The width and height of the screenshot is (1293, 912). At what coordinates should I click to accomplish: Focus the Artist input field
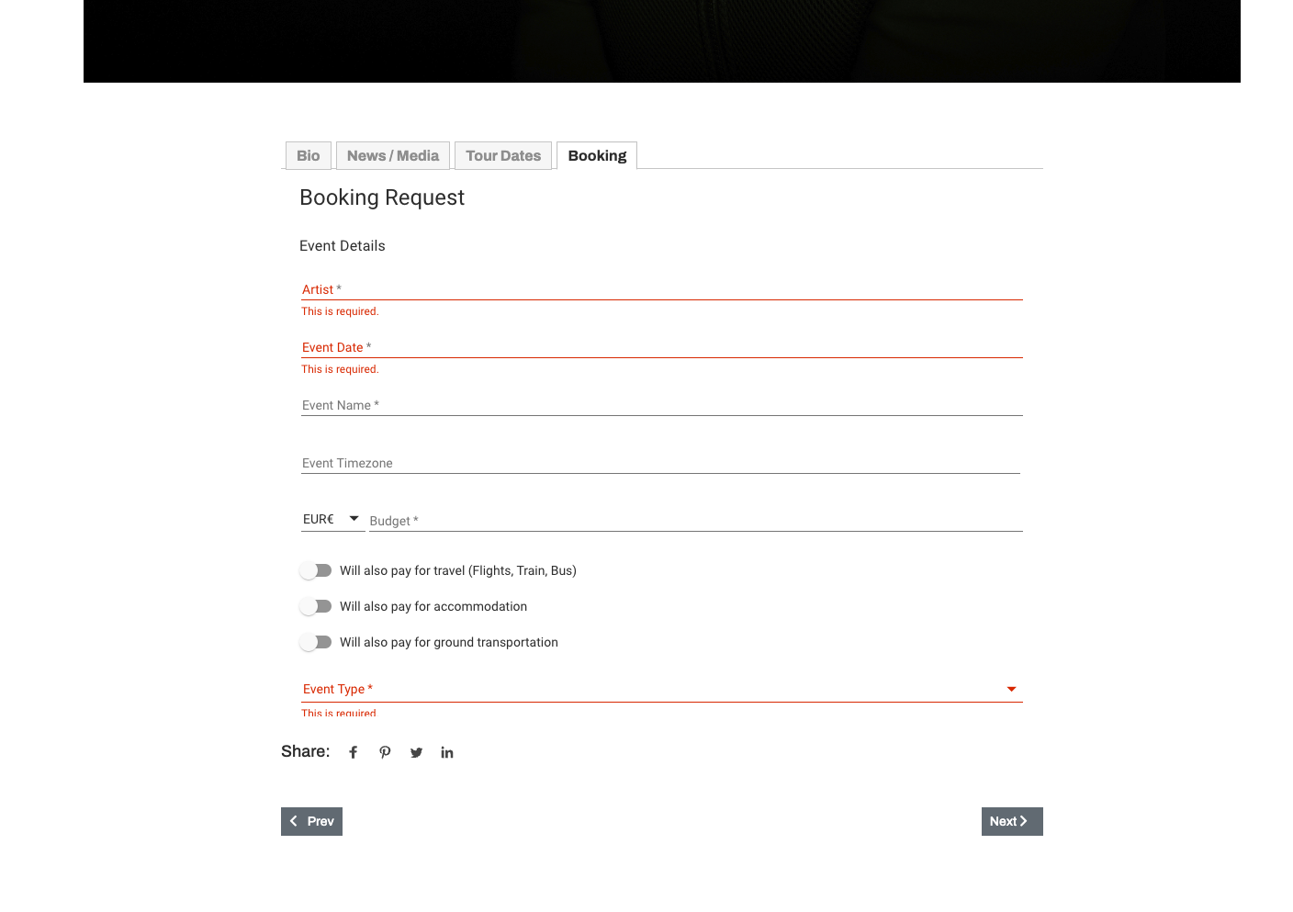coord(661,289)
